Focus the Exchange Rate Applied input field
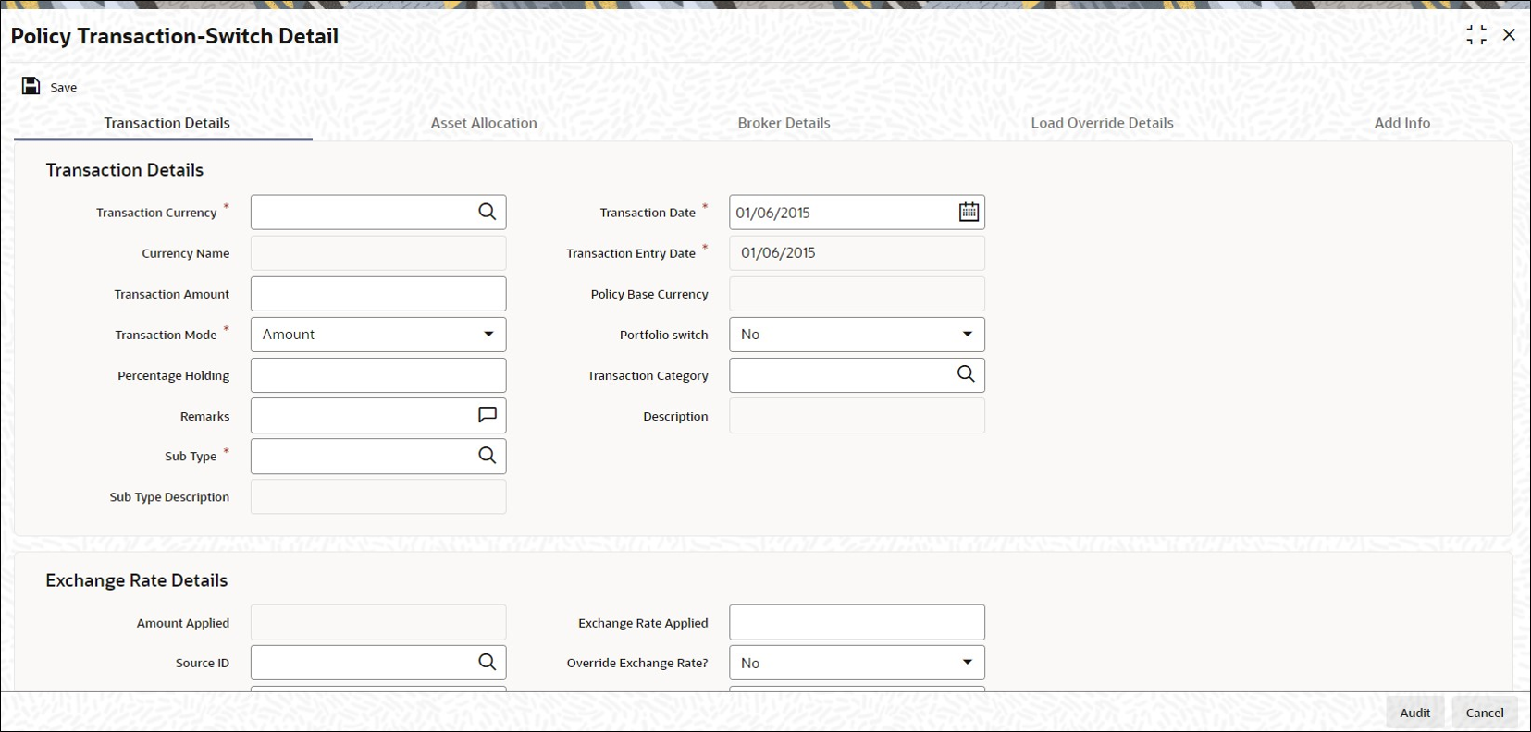 coord(857,622)
